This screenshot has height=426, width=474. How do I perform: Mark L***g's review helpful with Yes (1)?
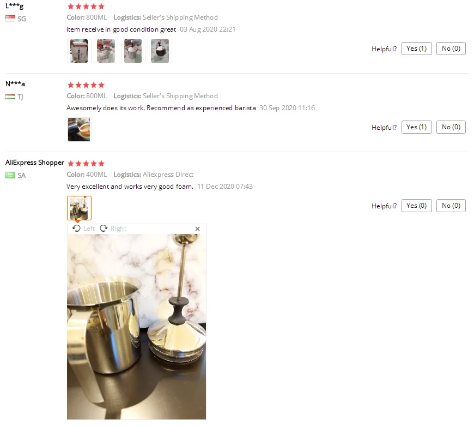[x=417, y=49]
